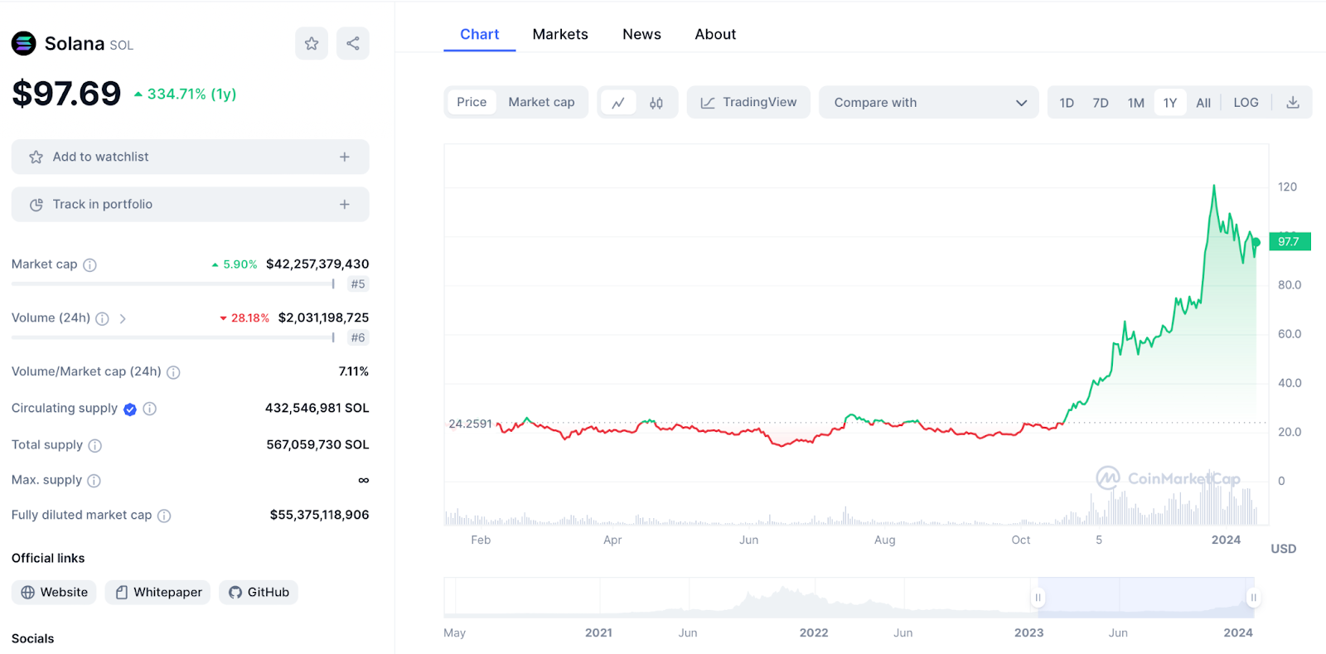Screen dimensions: 1326x654
Task: Toggle LOG scale on chart
Action: tap(1246, 103)
